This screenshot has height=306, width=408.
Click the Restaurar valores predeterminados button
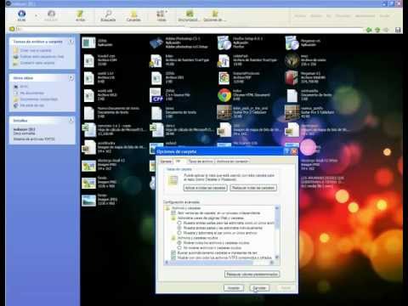pyautogui.click(x=252, y=275)
